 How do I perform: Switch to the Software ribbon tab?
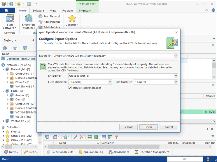38,10
